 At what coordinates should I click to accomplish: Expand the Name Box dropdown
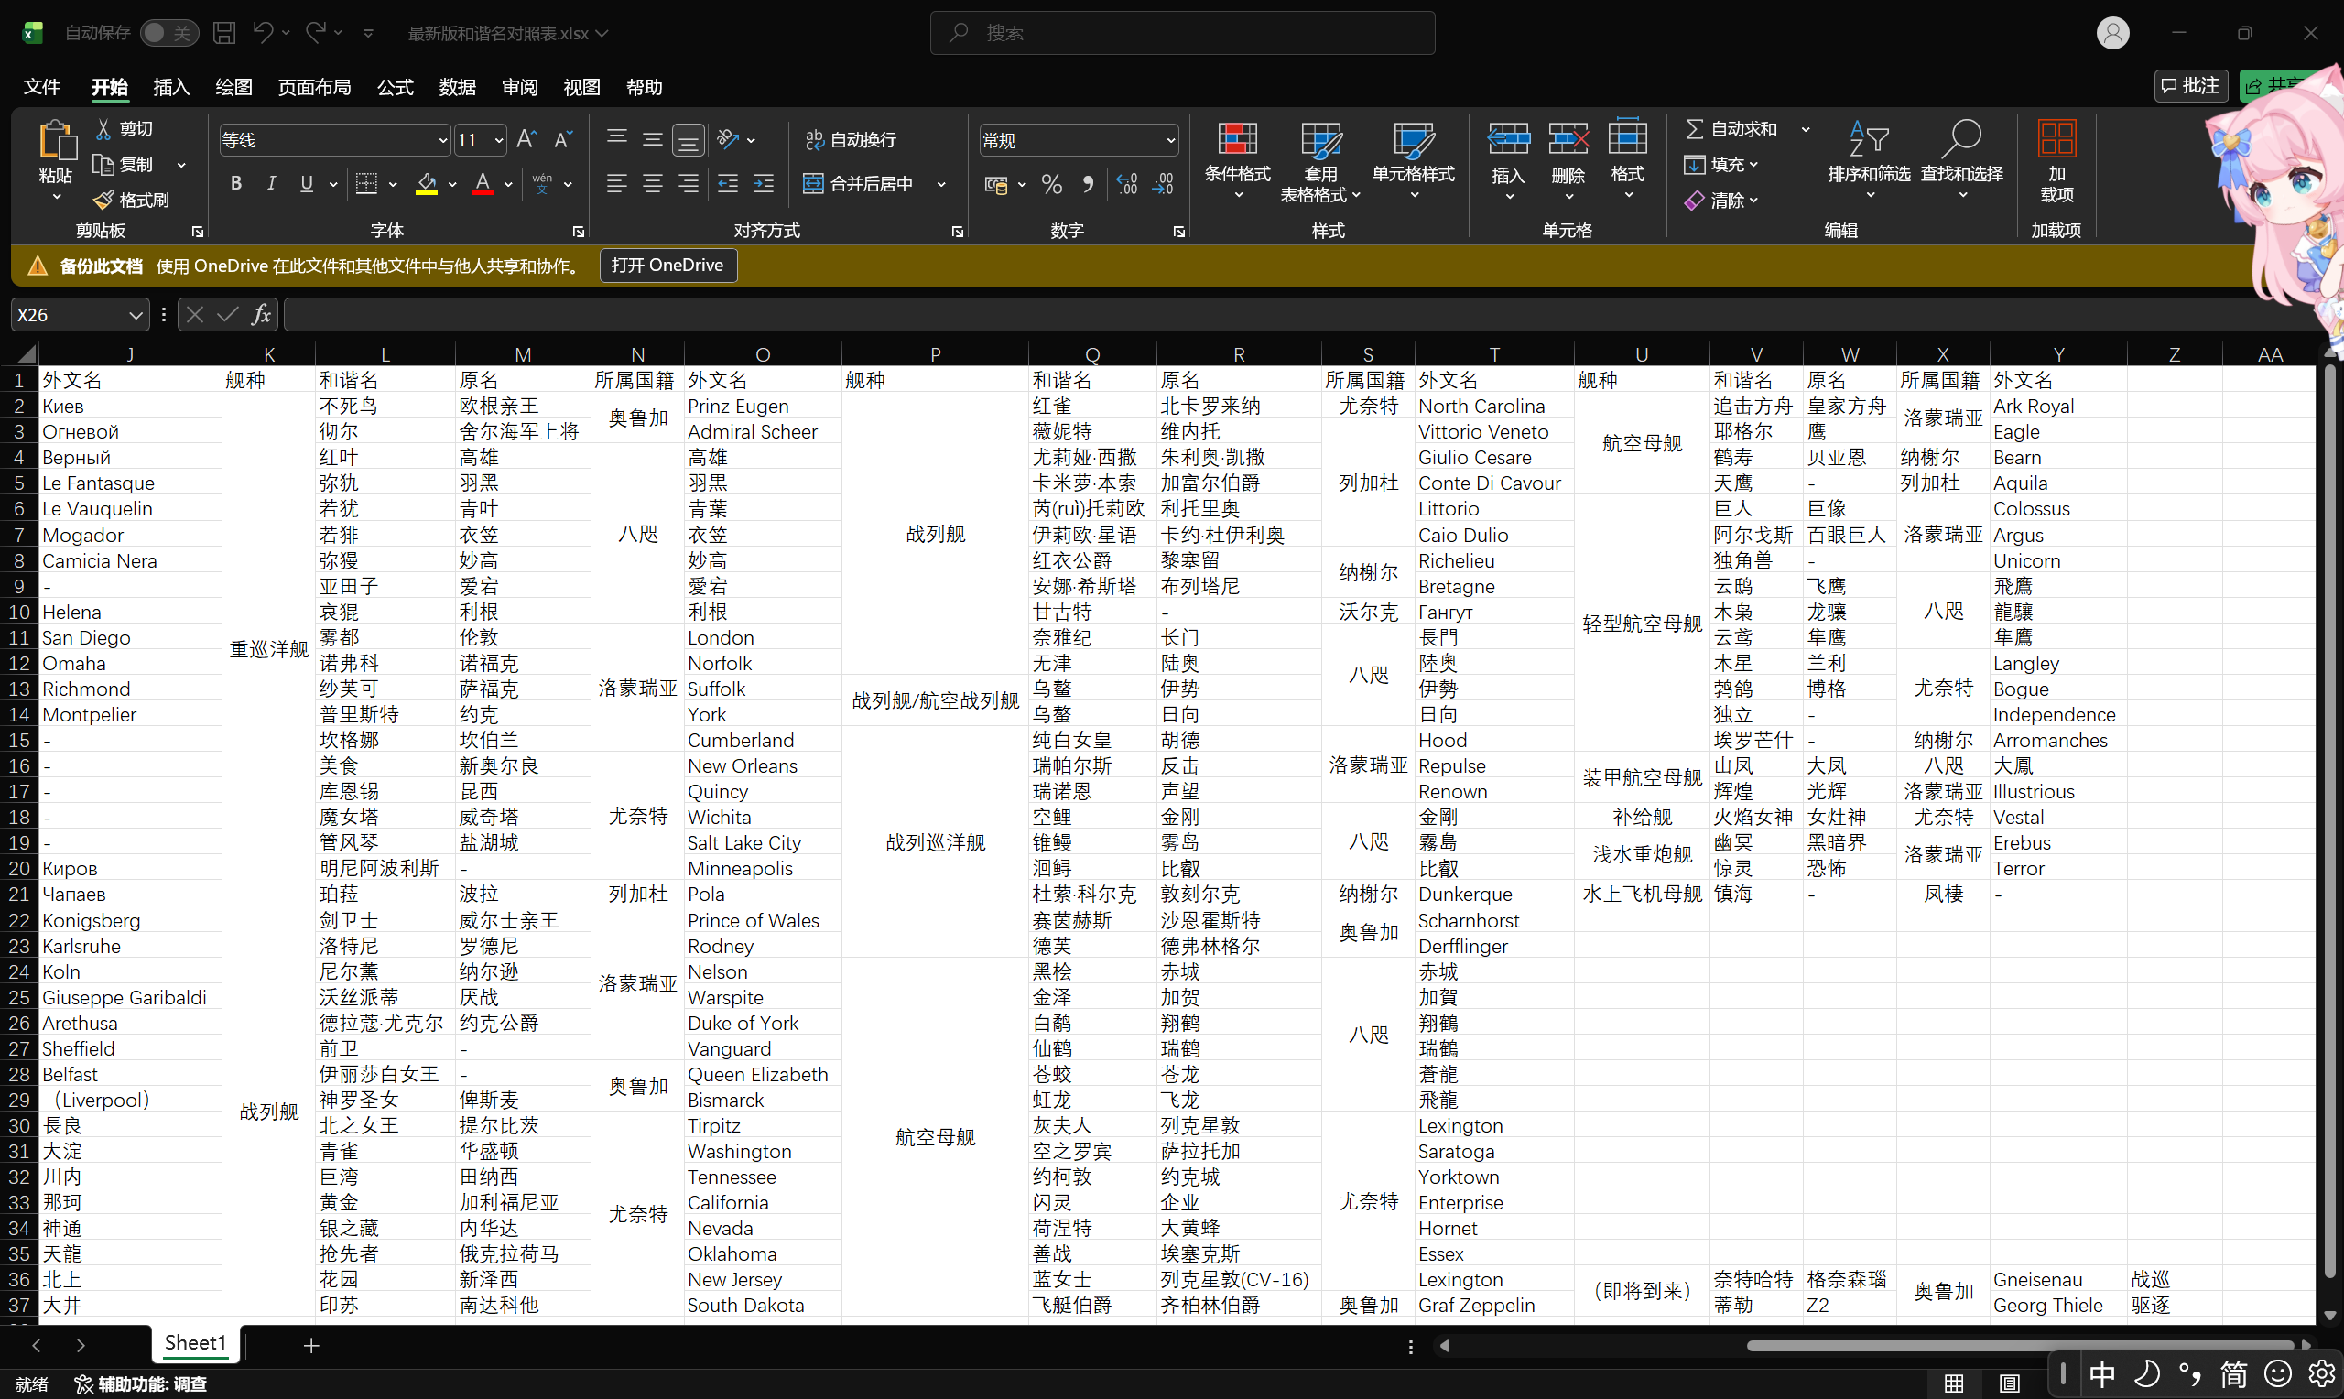tap(136, 315)
